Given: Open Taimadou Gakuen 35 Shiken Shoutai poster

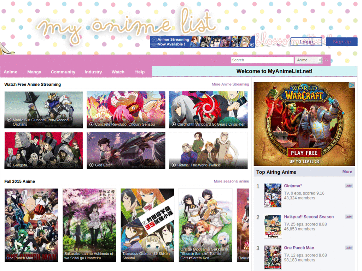Looking at the screenshot, I should 147,225.
